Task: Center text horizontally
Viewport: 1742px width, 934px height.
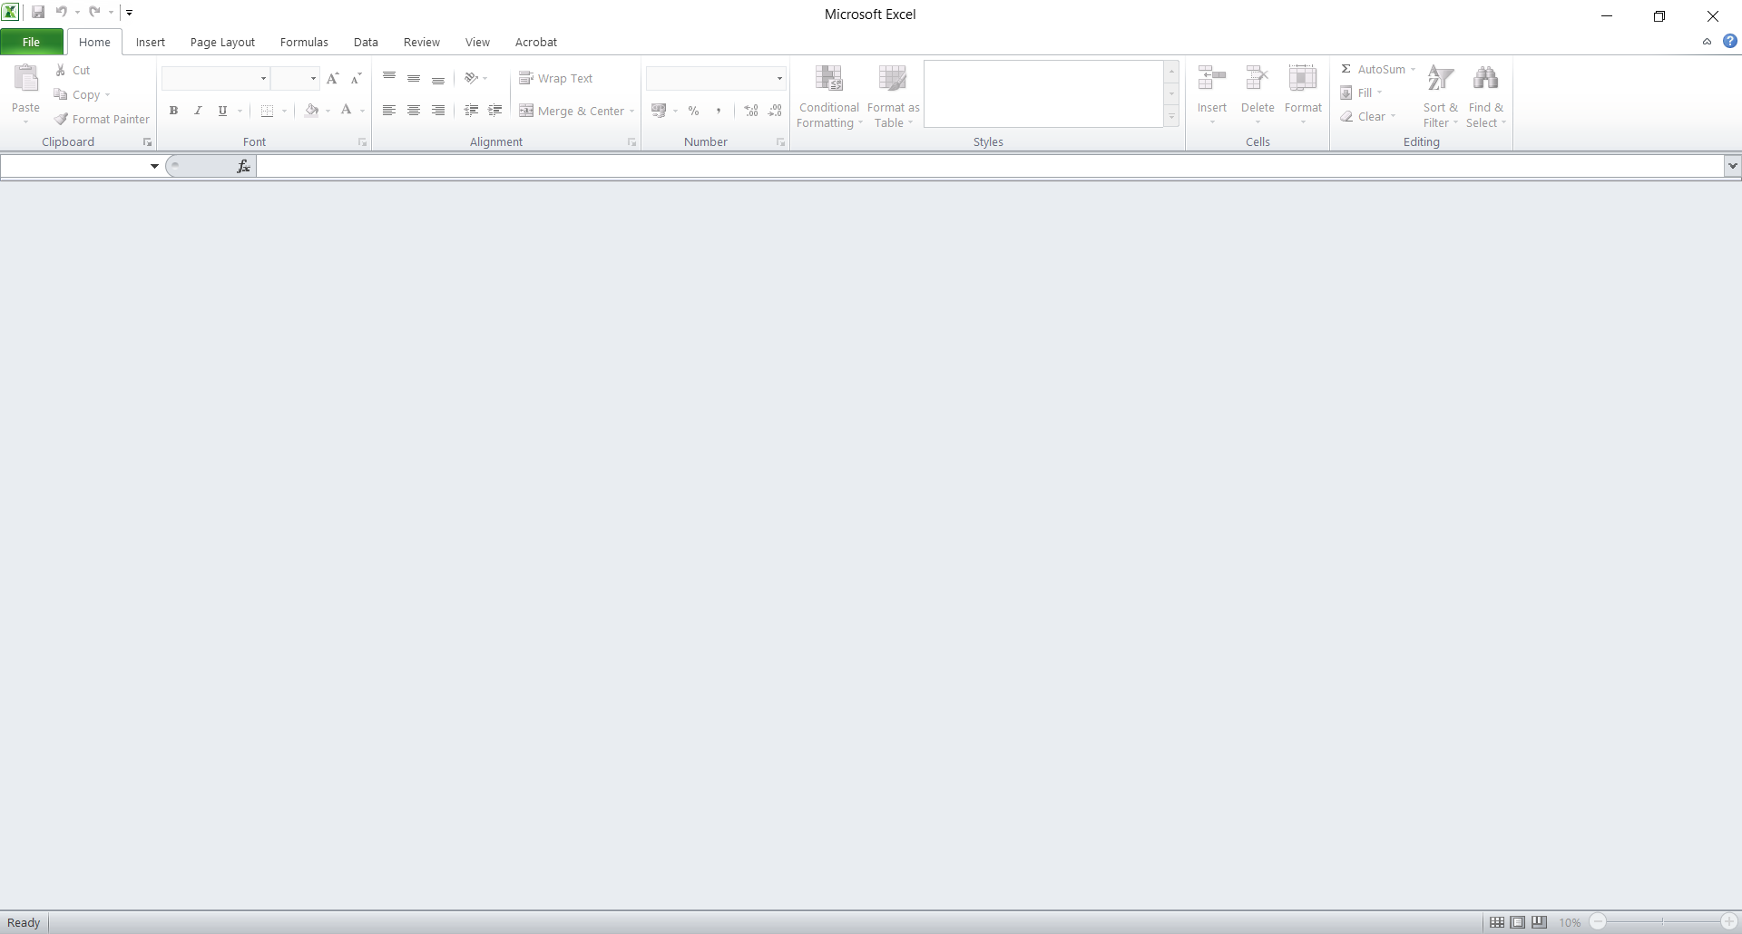Action: point(414,111)
